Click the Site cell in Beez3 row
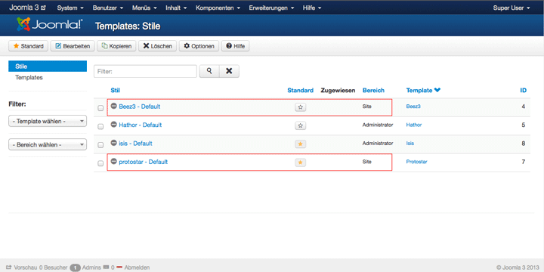The height and width of the screenshot is (272, 544). click(366, 107)
